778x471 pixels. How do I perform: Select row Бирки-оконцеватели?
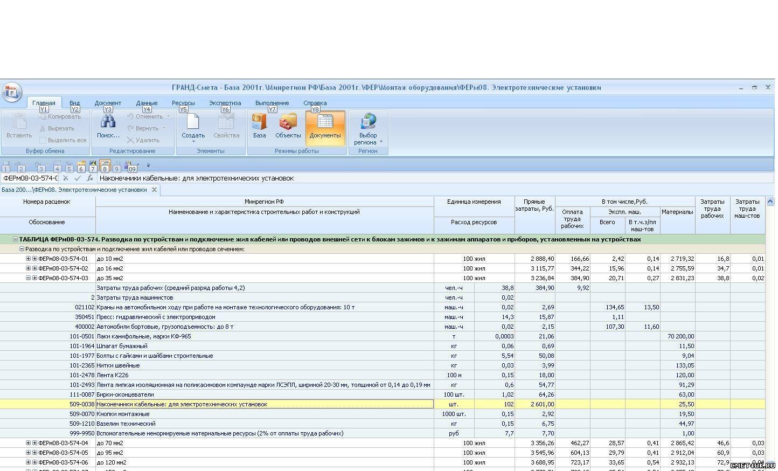383,394
